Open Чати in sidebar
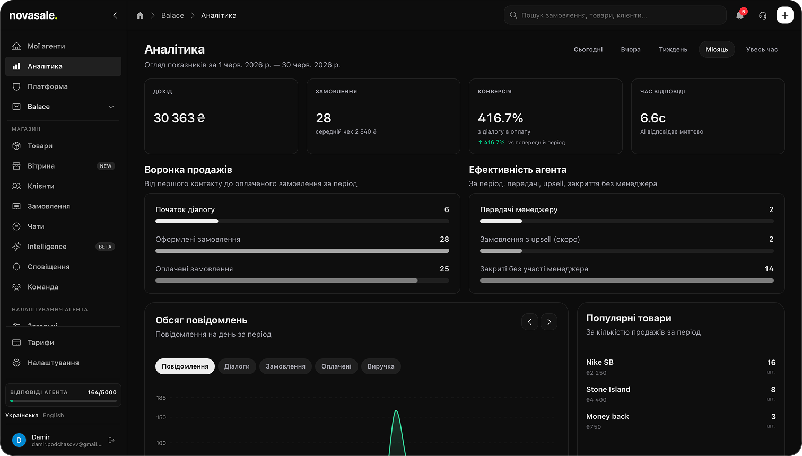 (63, 226)
